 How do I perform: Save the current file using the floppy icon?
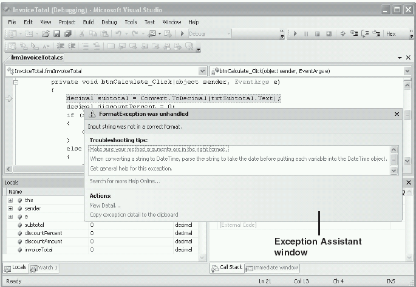coord(56,33)
